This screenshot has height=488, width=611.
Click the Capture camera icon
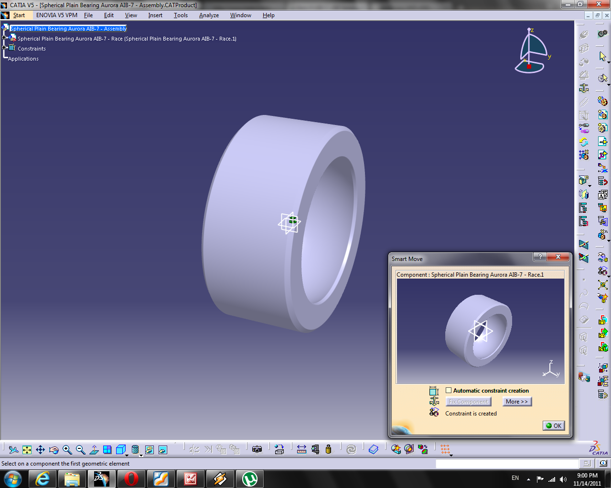pyautogui.click(x=257, y=449)
